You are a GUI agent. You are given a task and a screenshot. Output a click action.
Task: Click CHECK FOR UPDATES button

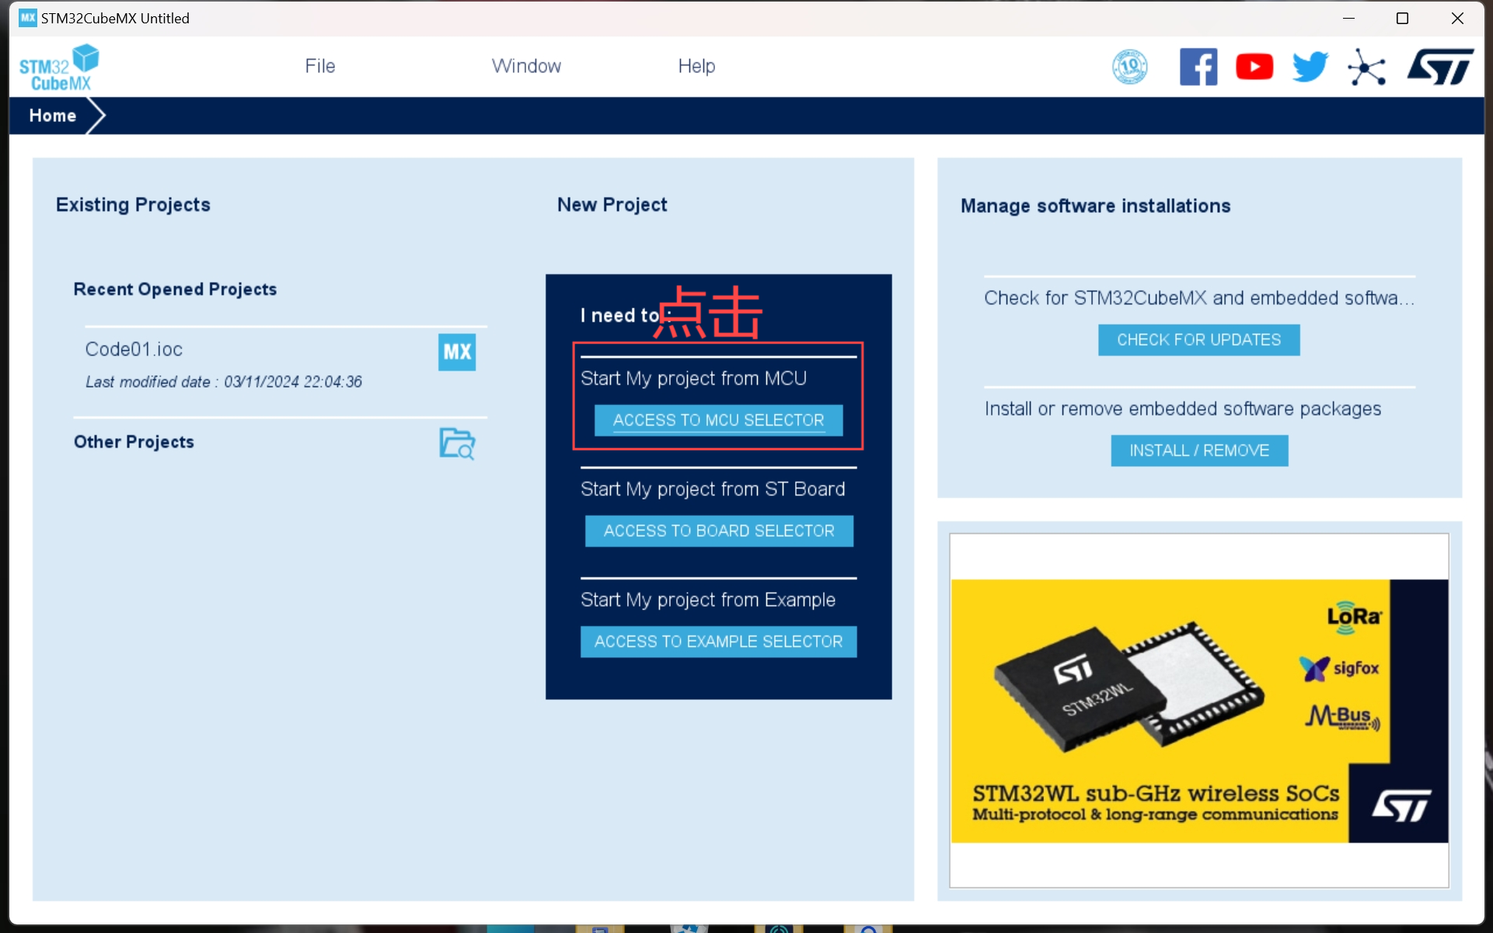point(1198,339)
